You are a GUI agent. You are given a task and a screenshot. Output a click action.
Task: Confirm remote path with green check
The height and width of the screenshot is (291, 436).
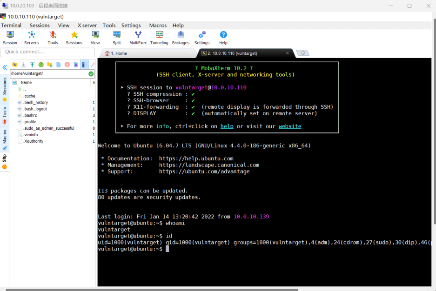[91, 73]
